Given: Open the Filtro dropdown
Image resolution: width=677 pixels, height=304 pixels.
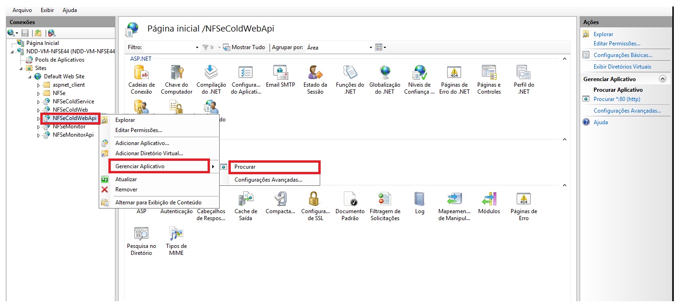Looking at the screenshot, I should coord(196,47).
